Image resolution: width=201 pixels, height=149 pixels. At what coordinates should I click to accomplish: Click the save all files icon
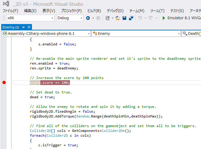point(131,18)
